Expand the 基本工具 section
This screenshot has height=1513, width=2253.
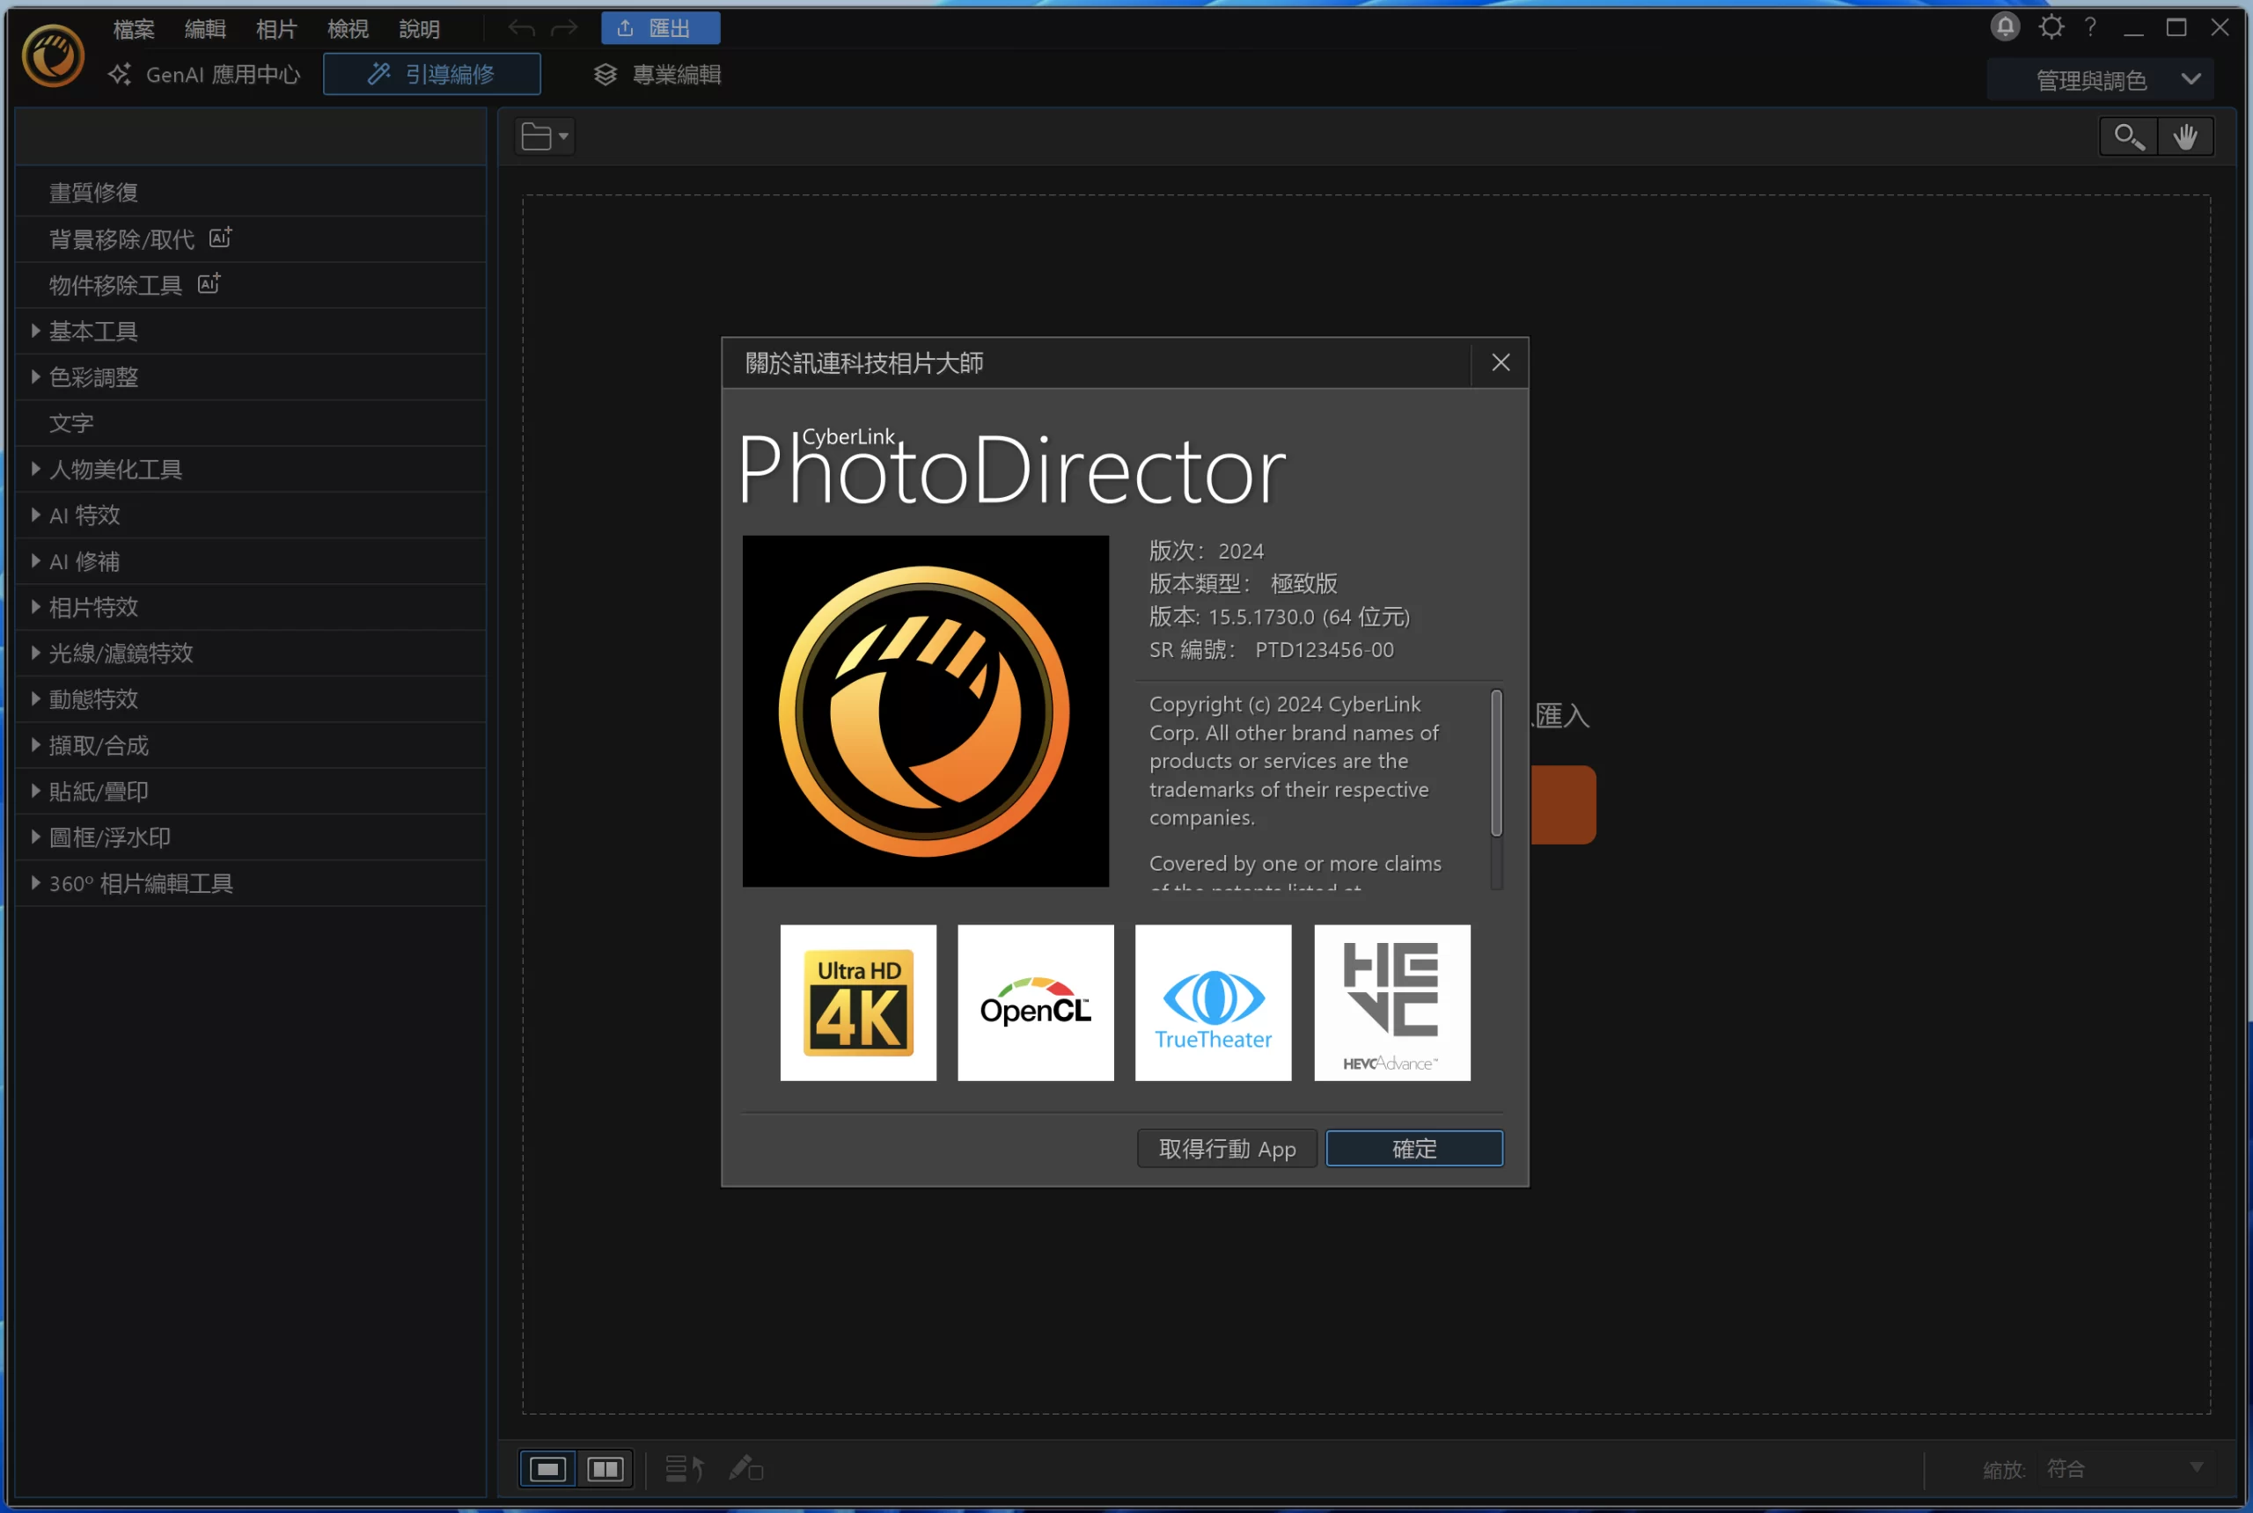click(92, 331)
